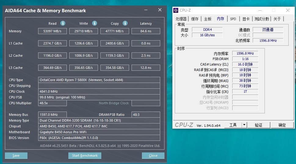296x164 pixels.
Task: Click the Close button in AIDA64
Action: pos(153,155)
